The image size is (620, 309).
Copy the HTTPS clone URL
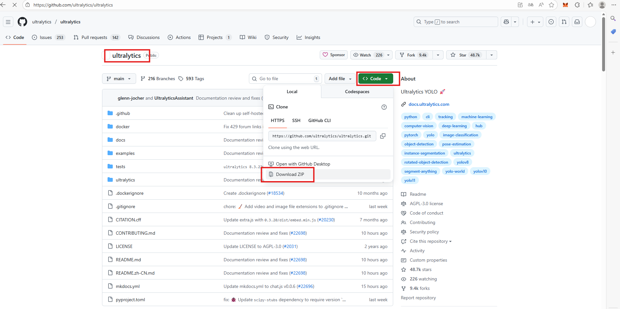[383, 136]
